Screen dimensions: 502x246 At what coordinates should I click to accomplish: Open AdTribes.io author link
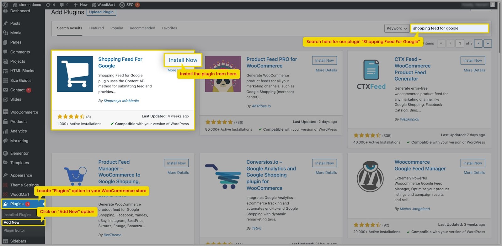pos(261,106)
